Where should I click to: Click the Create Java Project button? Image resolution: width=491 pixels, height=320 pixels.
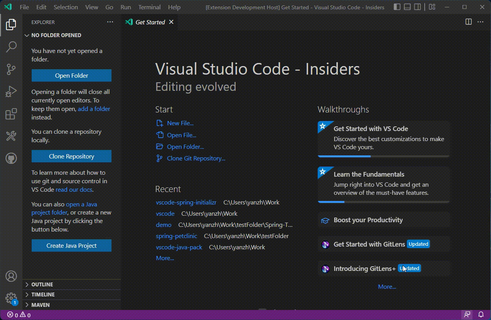71,246
